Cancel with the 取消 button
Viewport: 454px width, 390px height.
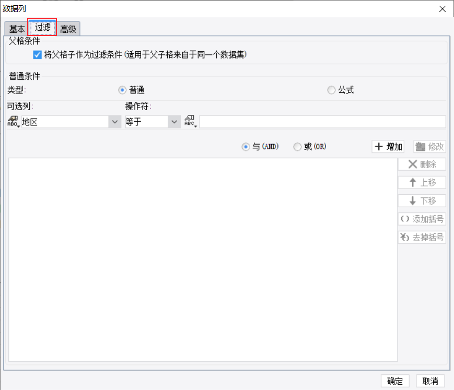[430, 381]
